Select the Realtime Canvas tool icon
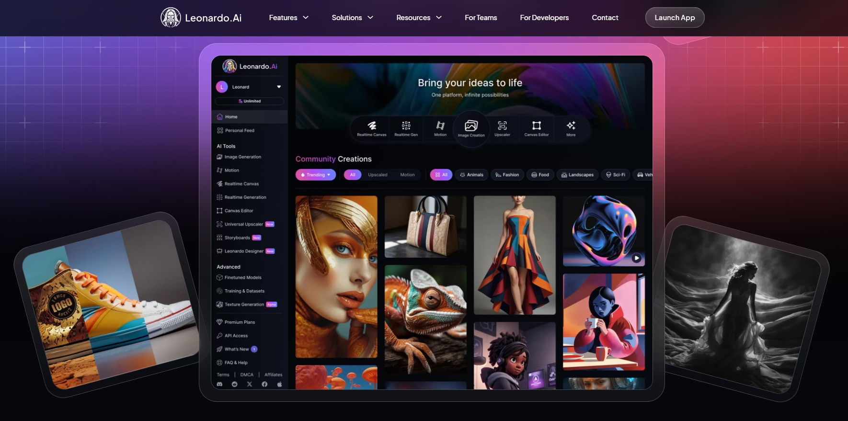This screenshot has width=848, height=421. tap(371, 126)
